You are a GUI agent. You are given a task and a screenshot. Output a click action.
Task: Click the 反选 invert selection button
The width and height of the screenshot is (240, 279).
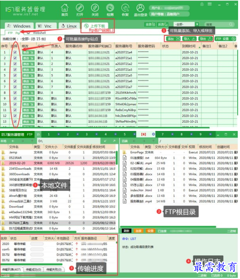pos(163,24)
